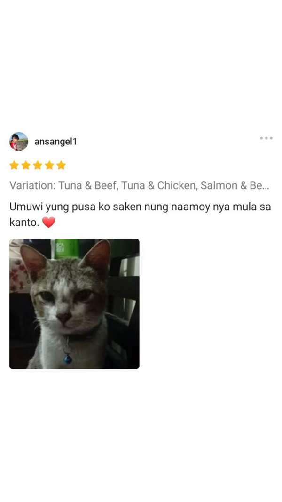Expand the truncated Variation line ellipsis
Image resolution: width=282 pixels, height=502 pixels.
[265, 185]
